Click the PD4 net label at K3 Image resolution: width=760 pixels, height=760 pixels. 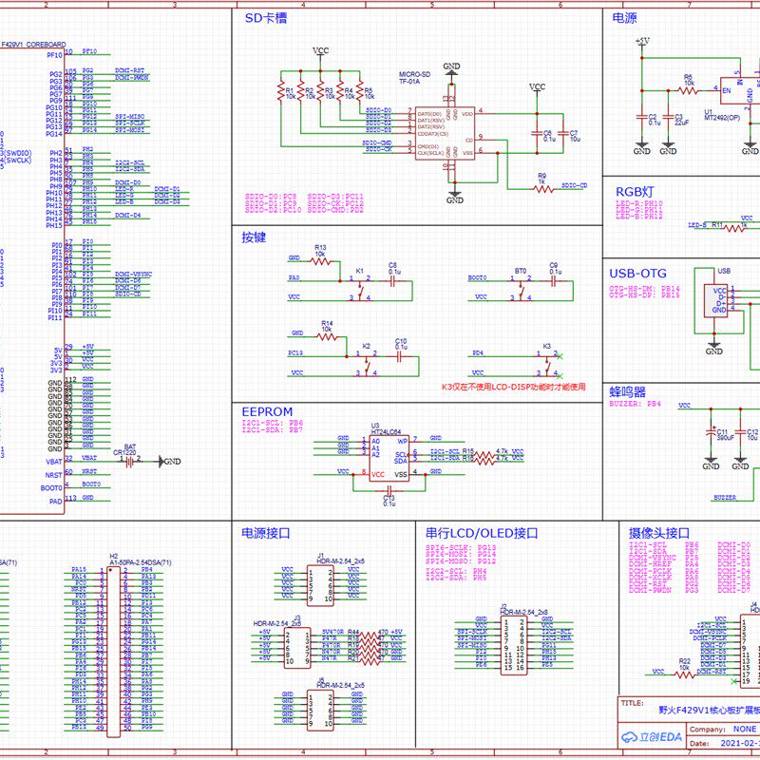478,353
